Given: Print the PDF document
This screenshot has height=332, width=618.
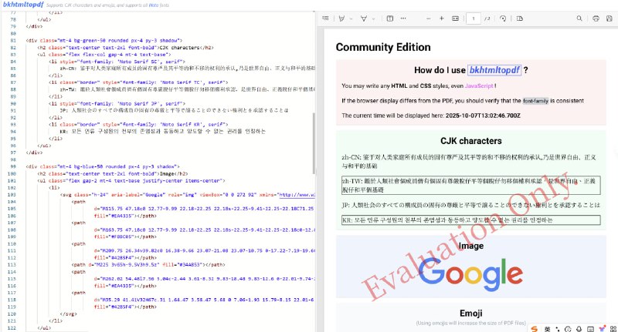Looking at the screenshot, I should [x=596, y=18].
